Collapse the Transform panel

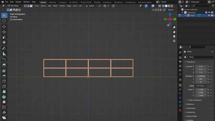pyautogui.click(x=190, y=62)
